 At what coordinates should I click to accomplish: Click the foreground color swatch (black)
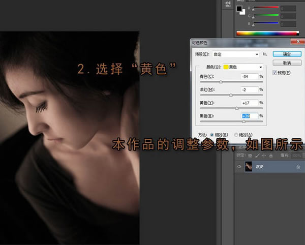(x=239, y=9)
